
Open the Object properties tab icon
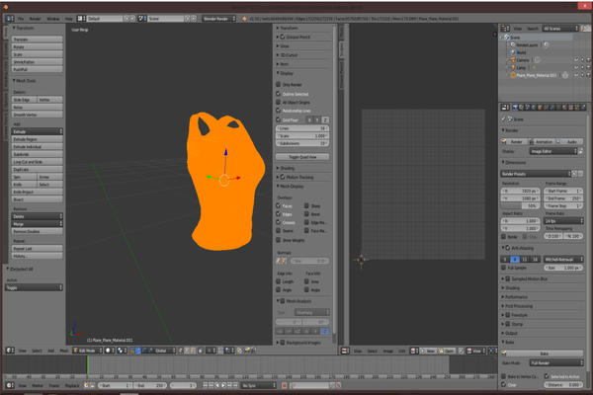(x=540, y=108)
